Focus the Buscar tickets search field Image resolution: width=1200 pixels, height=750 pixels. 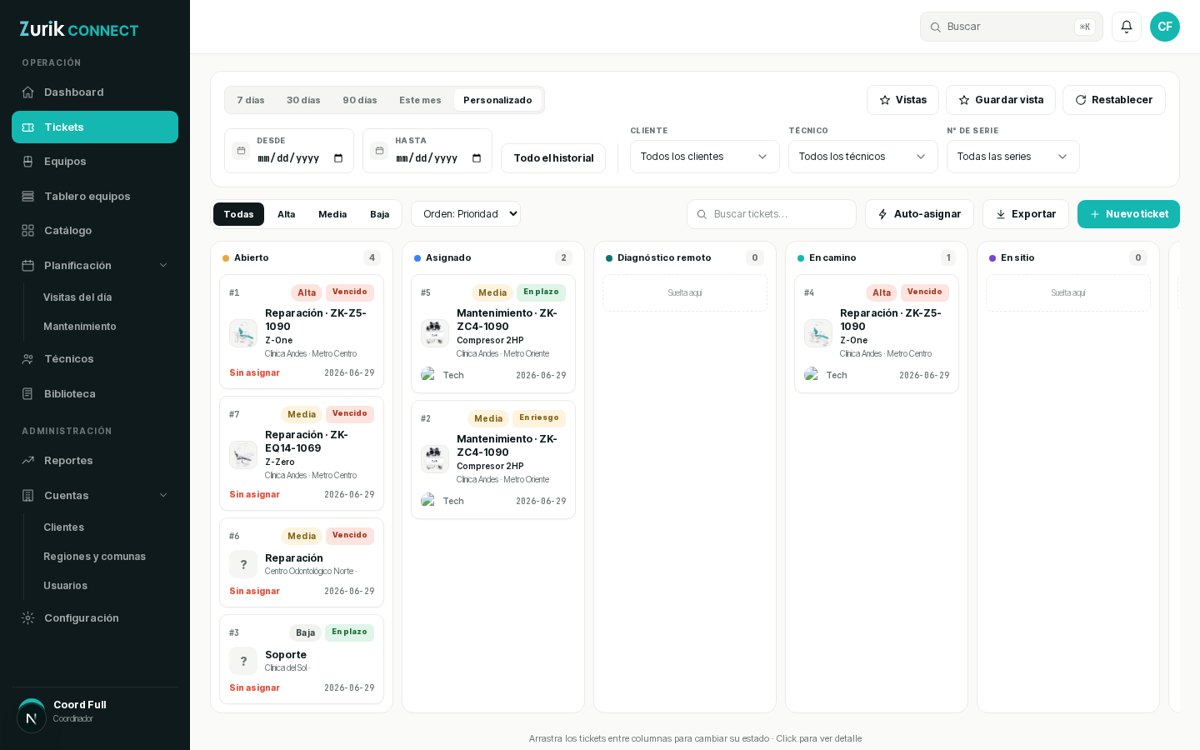[x=772, y=214]
